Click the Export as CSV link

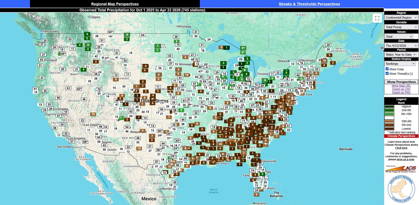tap(401, 89)
